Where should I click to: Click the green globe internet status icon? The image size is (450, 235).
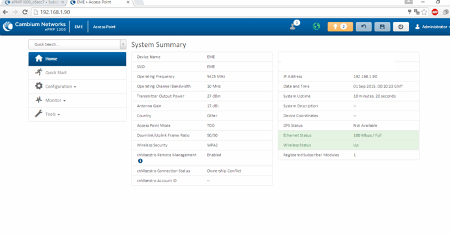point(316,27)
